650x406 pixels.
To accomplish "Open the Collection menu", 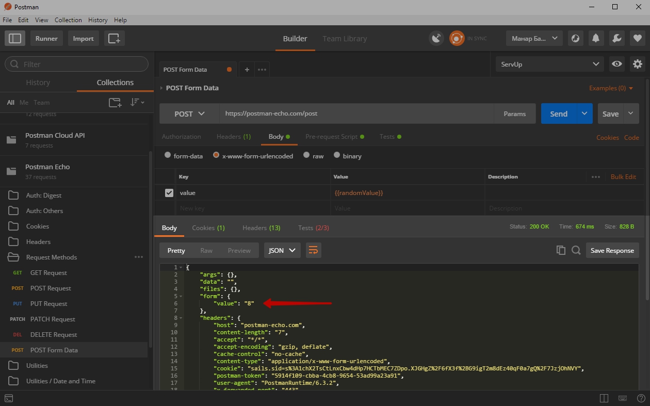I will [68, 20].
